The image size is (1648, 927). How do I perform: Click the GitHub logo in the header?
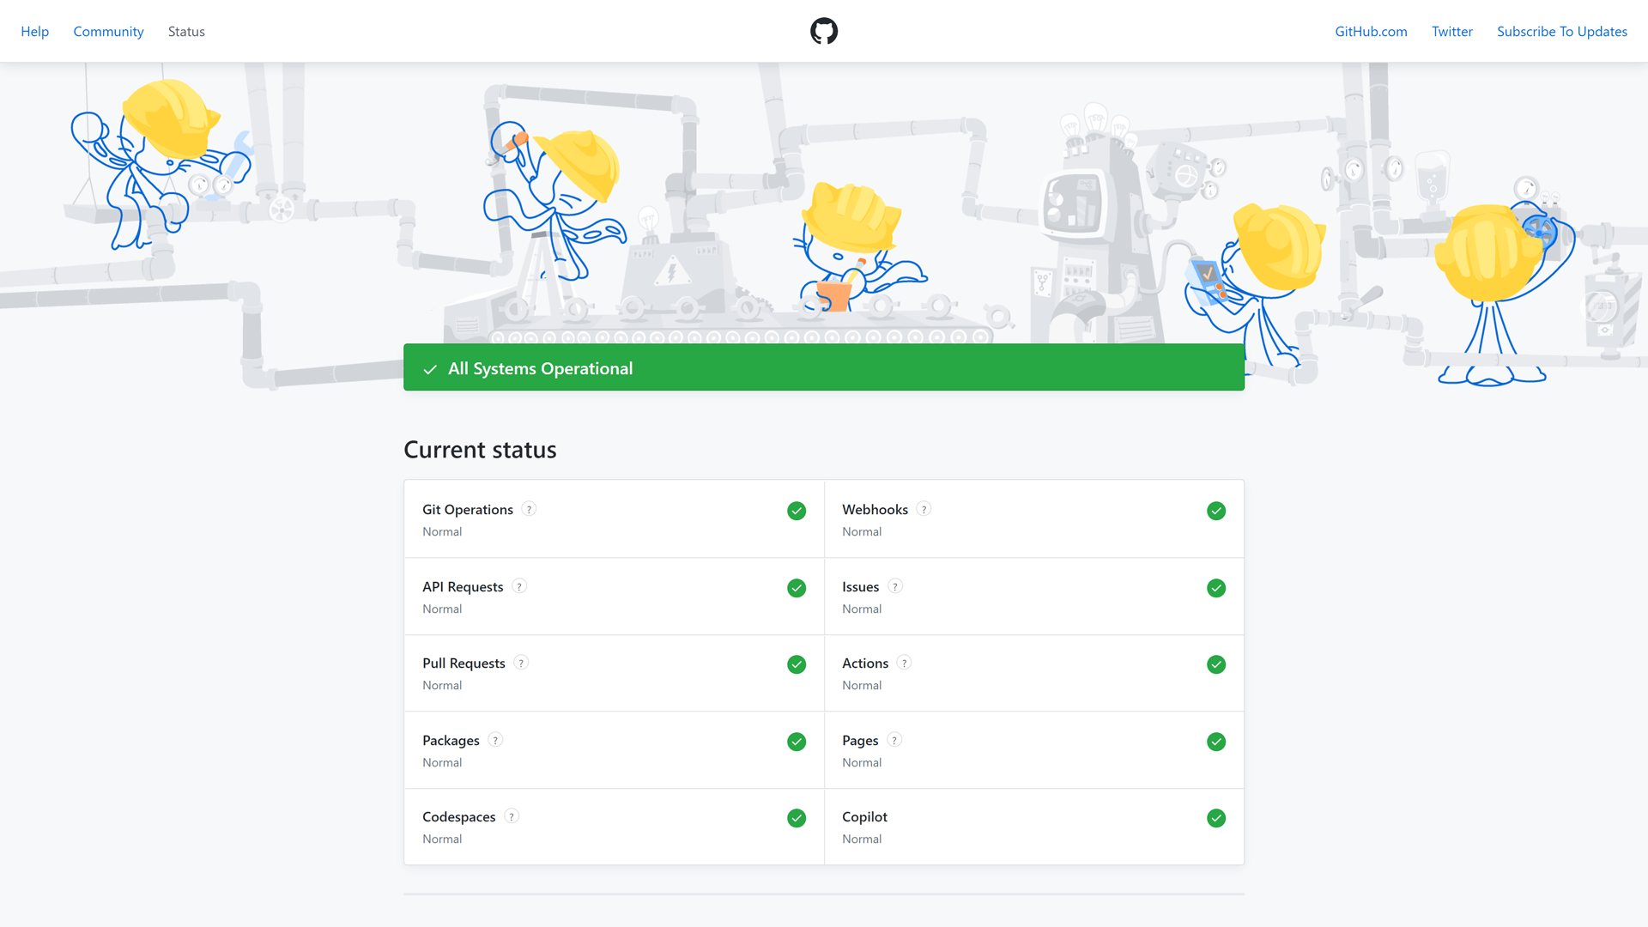click(x=823, y=31)
